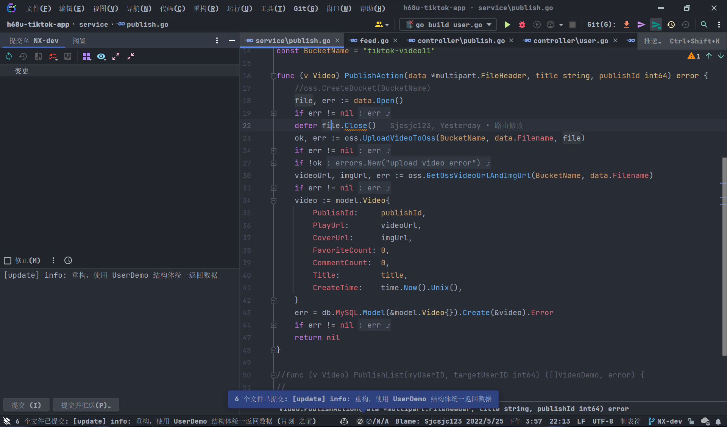The height and width of the screenshot is (427, 727).
Task: Open changelists icon with red lines
Action: coord(53,56)
